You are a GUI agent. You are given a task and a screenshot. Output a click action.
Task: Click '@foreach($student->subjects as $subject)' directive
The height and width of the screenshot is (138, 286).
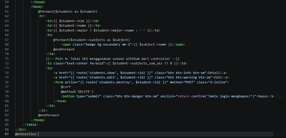(x=91, y=40)
